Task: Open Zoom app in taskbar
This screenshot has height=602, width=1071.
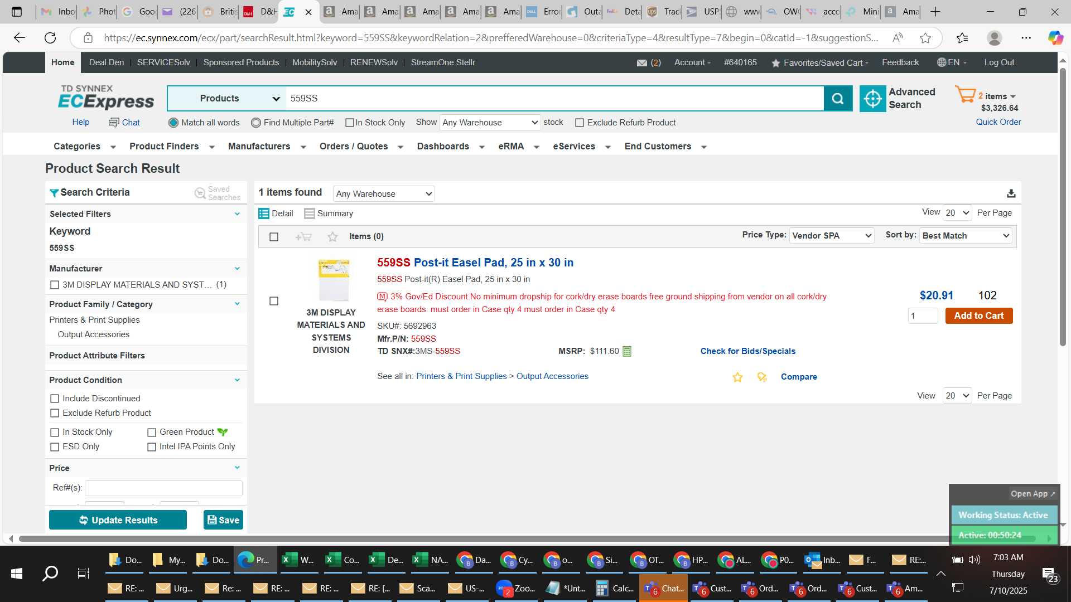Action: click(x=516, y=589)
